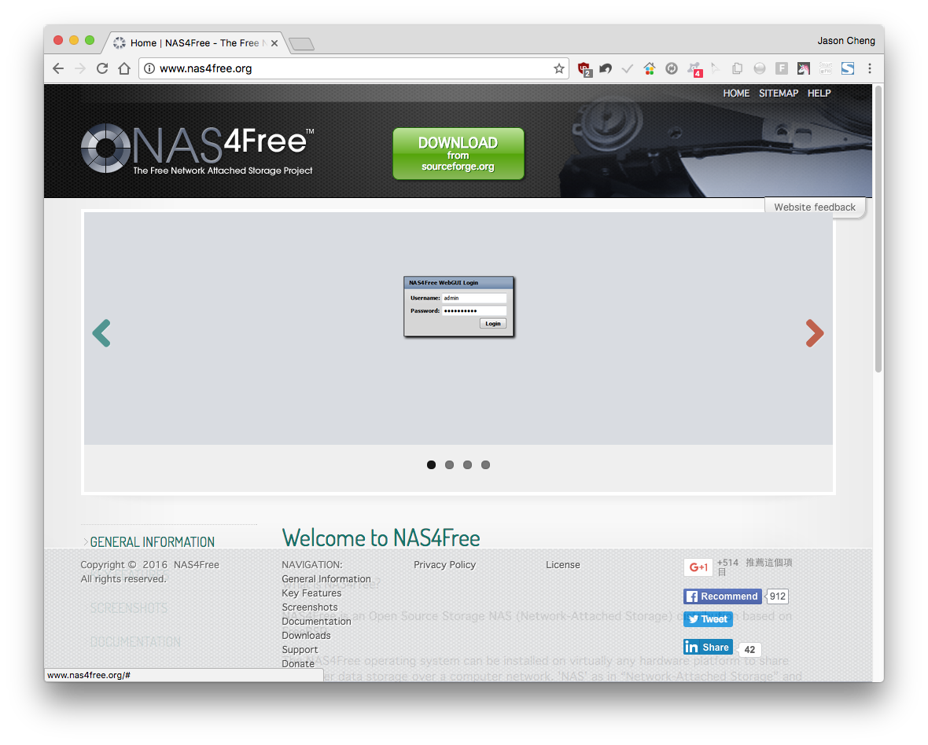Select the Home | NAS4Free browser tab

click(x=195, y=43)
